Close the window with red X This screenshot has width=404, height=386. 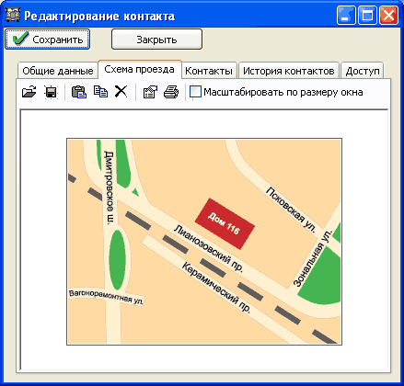pos(388,16)
